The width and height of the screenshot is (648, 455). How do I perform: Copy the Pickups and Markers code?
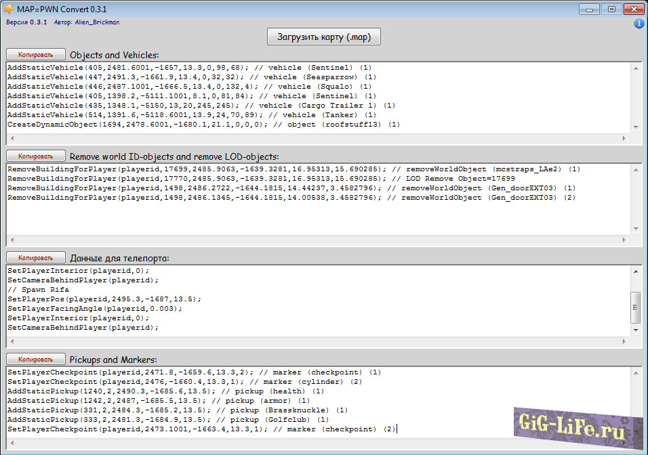[x=36, y=359]
